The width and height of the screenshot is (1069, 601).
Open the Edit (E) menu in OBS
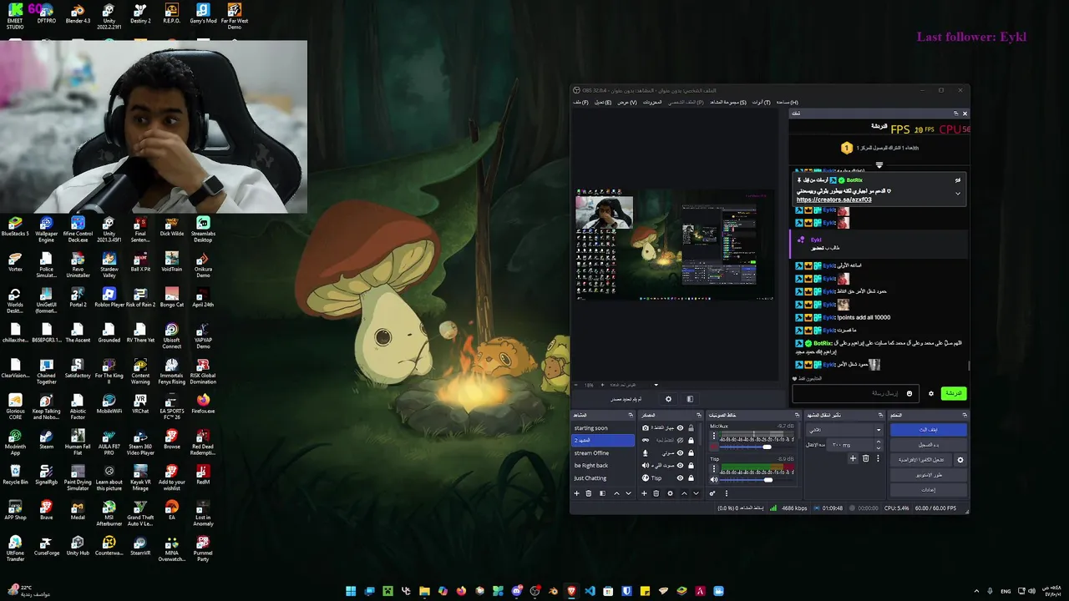pyautogui.click(x=602, y=102)
